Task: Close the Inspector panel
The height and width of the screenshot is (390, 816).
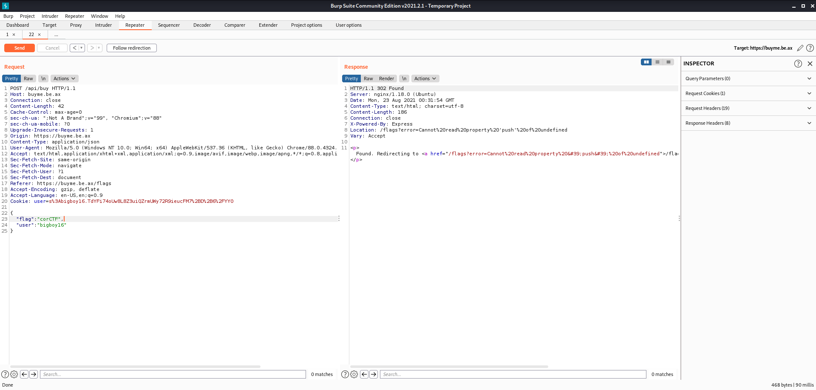Action: [x=810, y=64]
